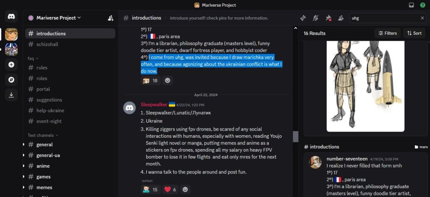Collapse the Text channels category
The image size is (430, 197).
click(43, 135)
